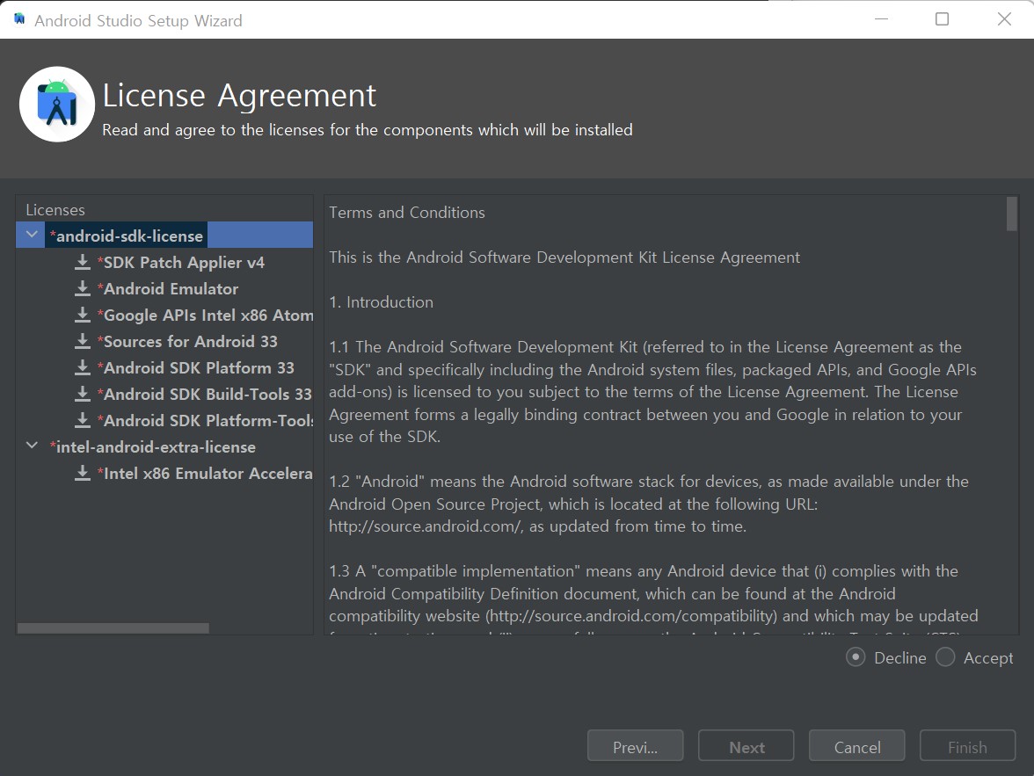Cancel the setup wizard

(856, 745)
